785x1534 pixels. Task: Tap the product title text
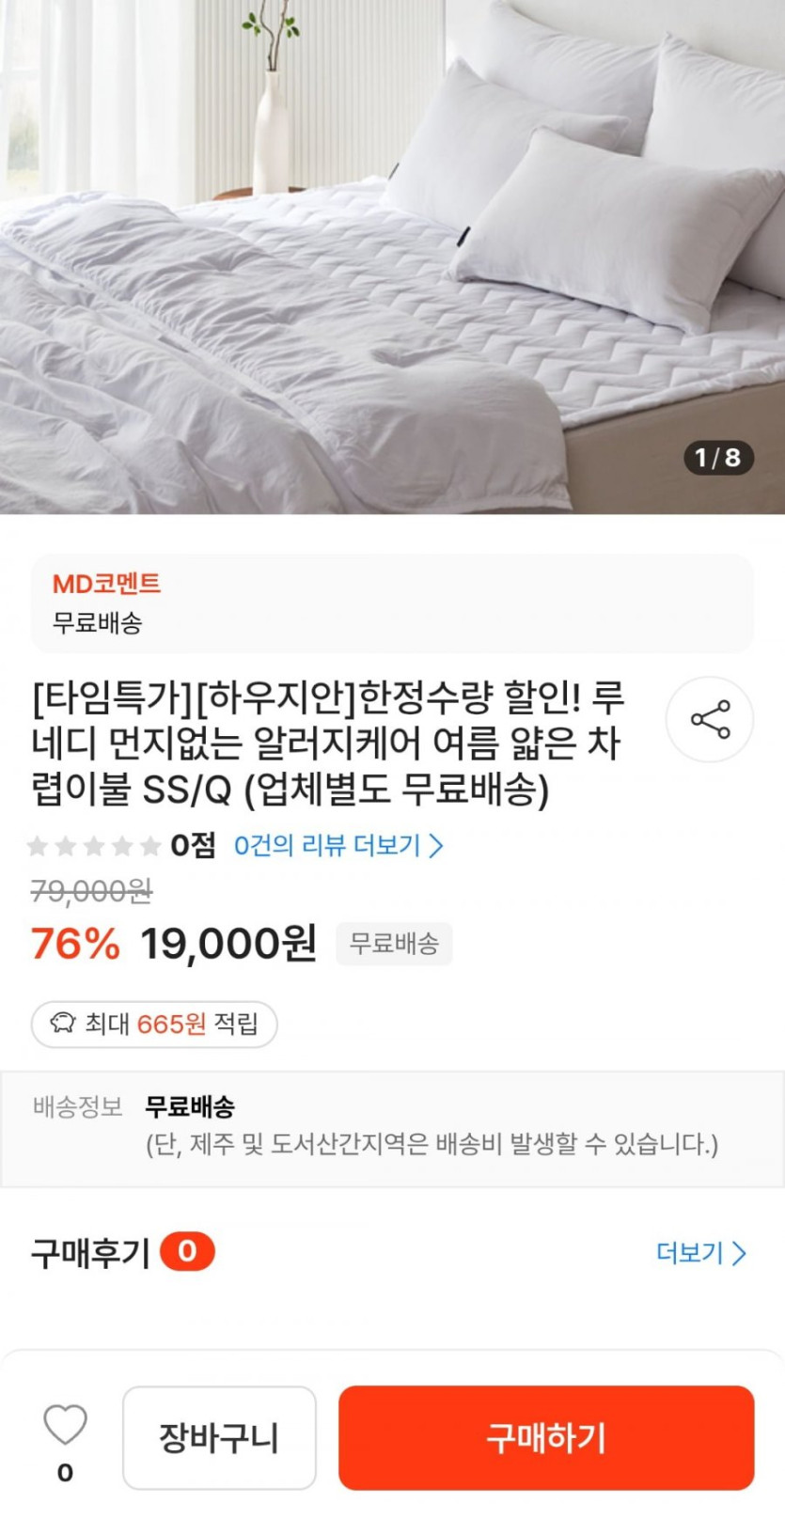click(329, 743)
